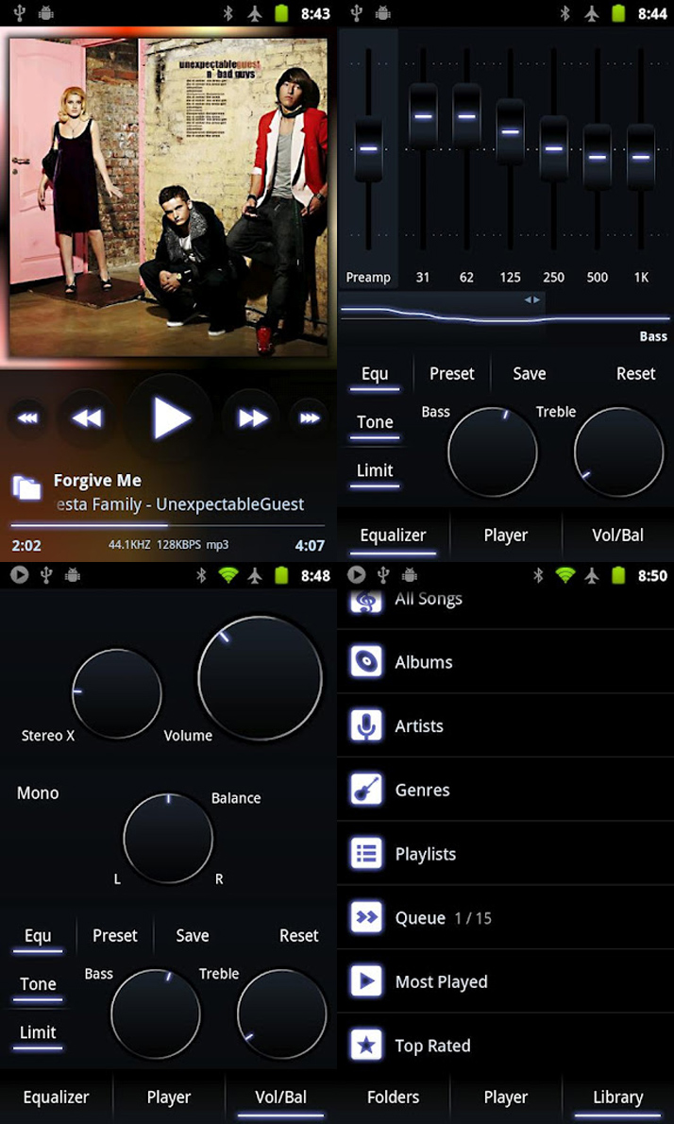Toggle Equ in the Vol/Bal screen
Screen dimensions: 674x1124
click(38, 938)
